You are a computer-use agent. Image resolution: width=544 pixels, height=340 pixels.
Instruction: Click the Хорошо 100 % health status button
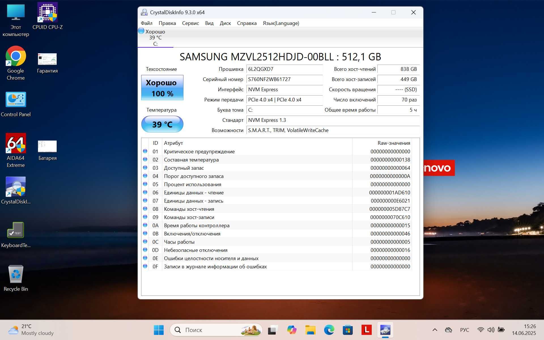click(162, 88)
